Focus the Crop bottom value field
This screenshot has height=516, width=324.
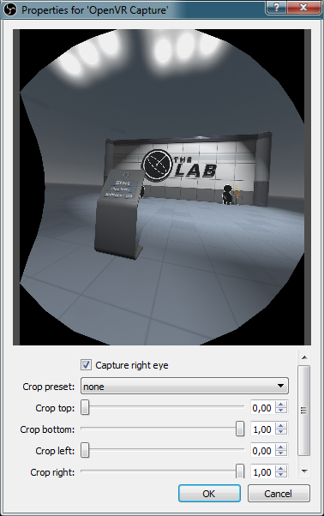click(x=262, y=429)
